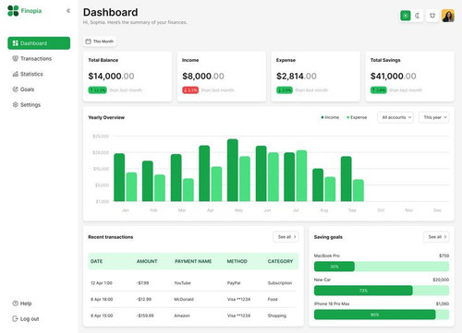
Task: Click See all for Saving goals
Action: coord(436,237)
